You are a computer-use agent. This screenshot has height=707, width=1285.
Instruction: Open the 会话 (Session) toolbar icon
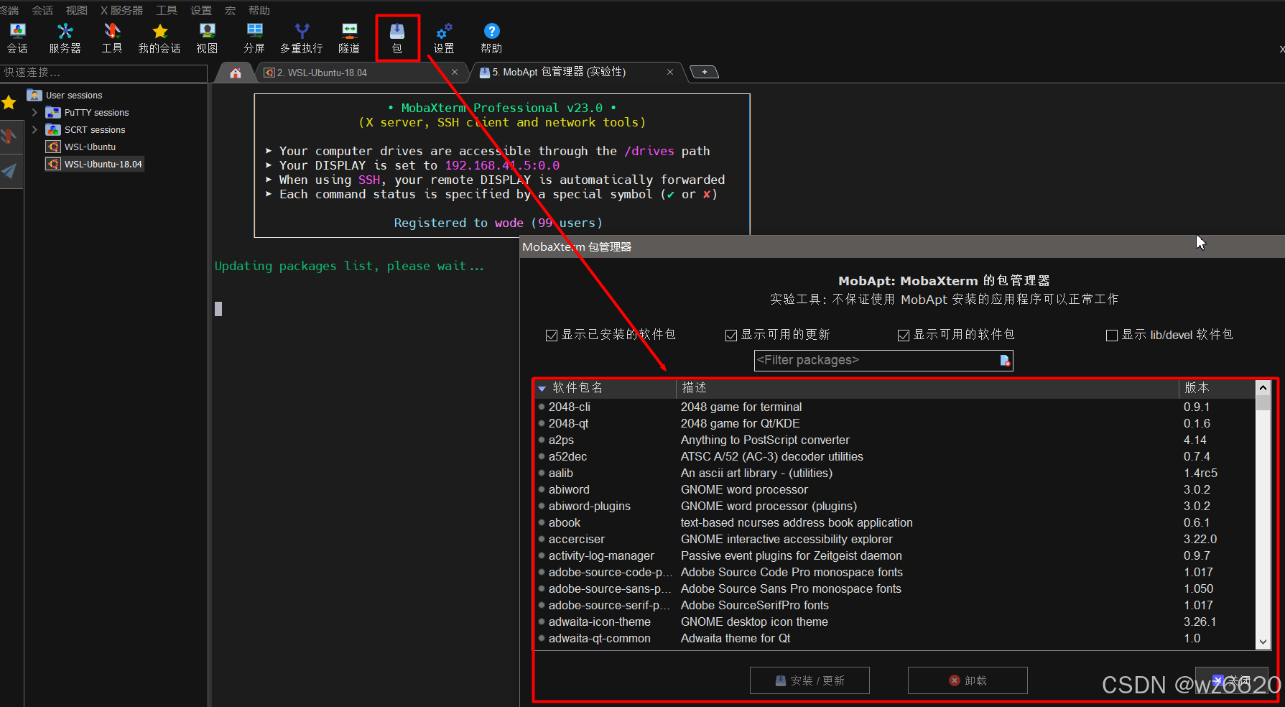coord(17,38)
